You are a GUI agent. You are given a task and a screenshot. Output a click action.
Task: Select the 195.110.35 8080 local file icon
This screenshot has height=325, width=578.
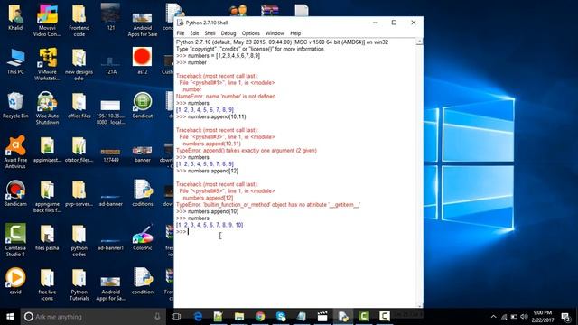[x=110, y=112]
